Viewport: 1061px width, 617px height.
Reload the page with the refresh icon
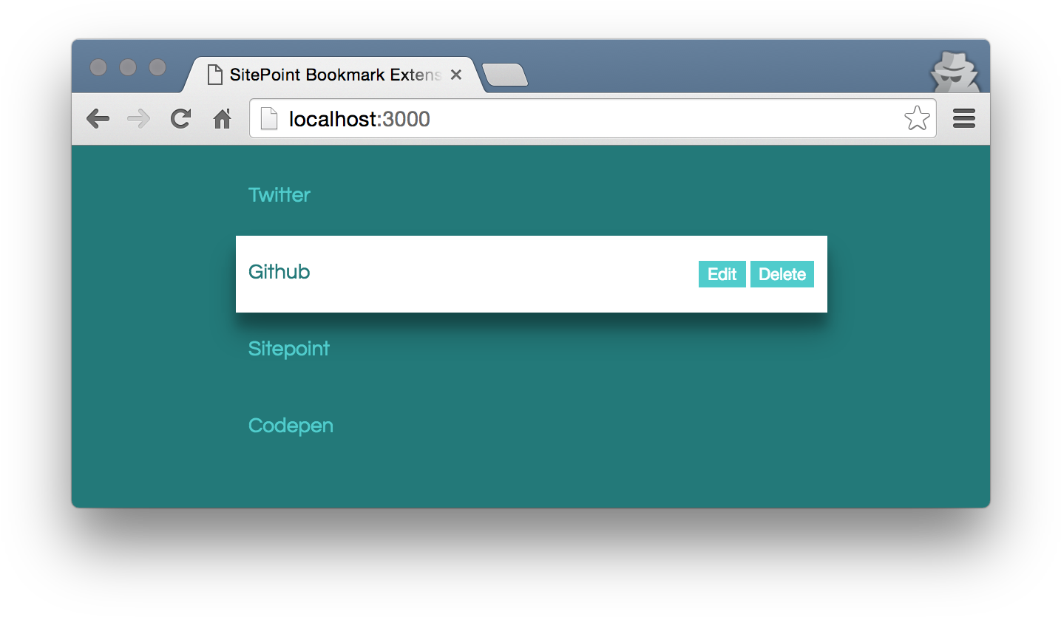[x=180, y=118]
